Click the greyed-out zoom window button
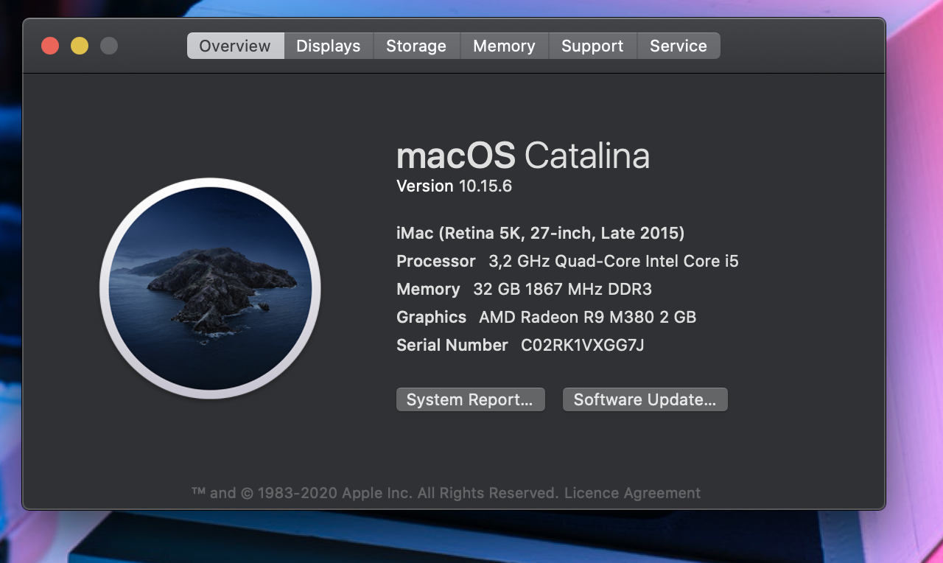Image resolution: width=943 pixels, height=563 pixels. pos(109,46)
